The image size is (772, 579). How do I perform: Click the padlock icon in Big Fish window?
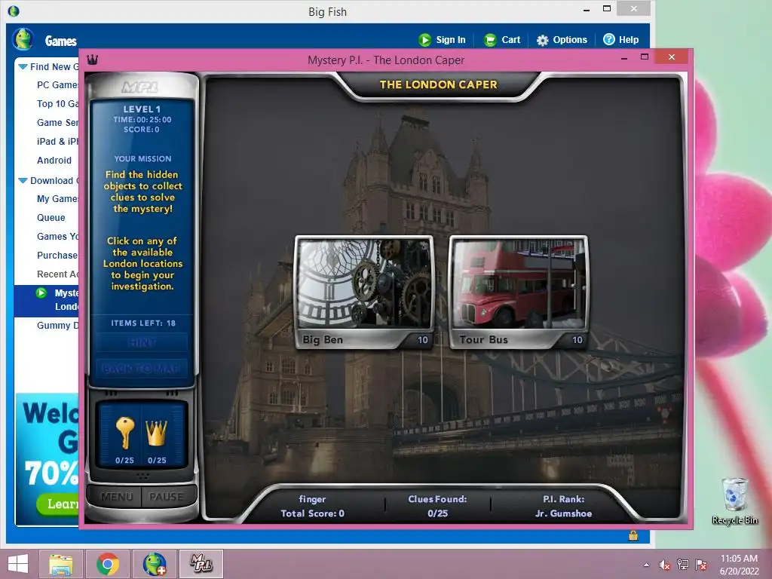point(633,535)
